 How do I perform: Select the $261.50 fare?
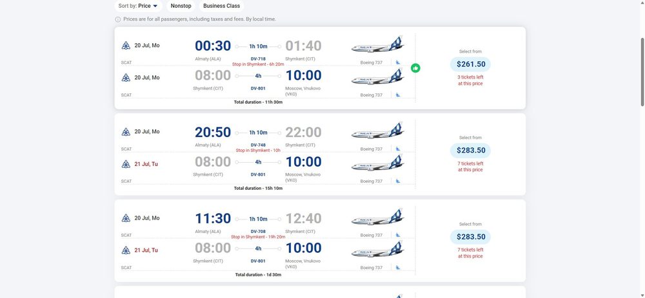click(x=470, y=64)
